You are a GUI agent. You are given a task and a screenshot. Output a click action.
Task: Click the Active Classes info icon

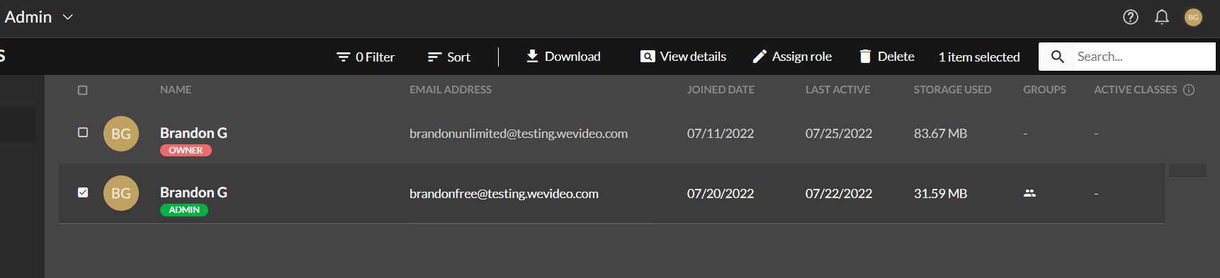1189,90
